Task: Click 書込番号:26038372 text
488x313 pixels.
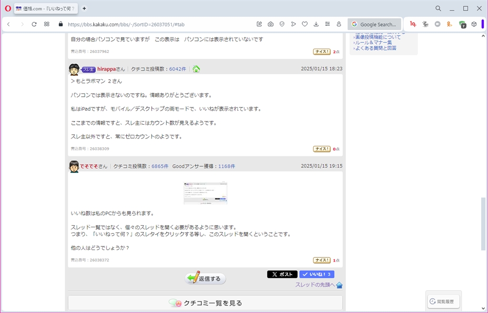Action: [90, 260]
